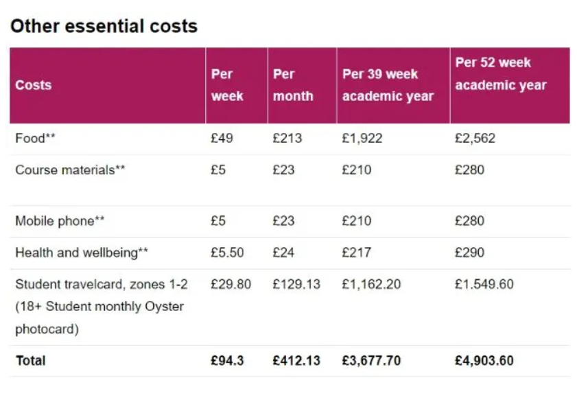577x411 pixels.
Task: Select the Course materials row label
Action: pos(70,170)
